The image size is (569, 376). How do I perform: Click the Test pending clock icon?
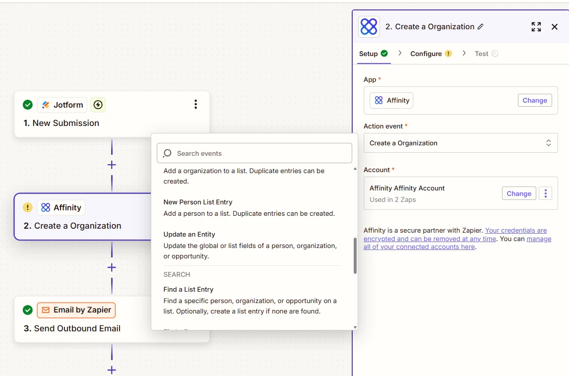click(495, 54)
